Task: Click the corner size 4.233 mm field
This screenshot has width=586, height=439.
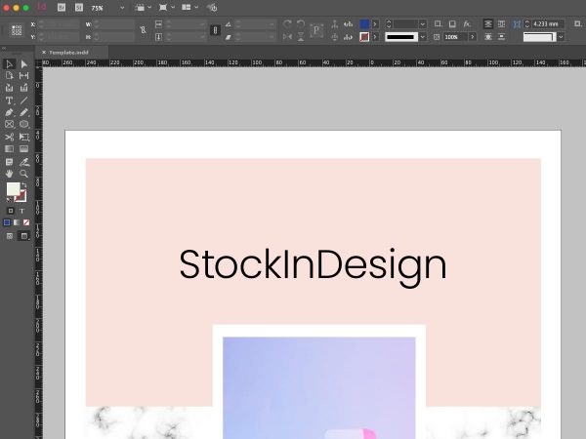Action: coord(548,23)
